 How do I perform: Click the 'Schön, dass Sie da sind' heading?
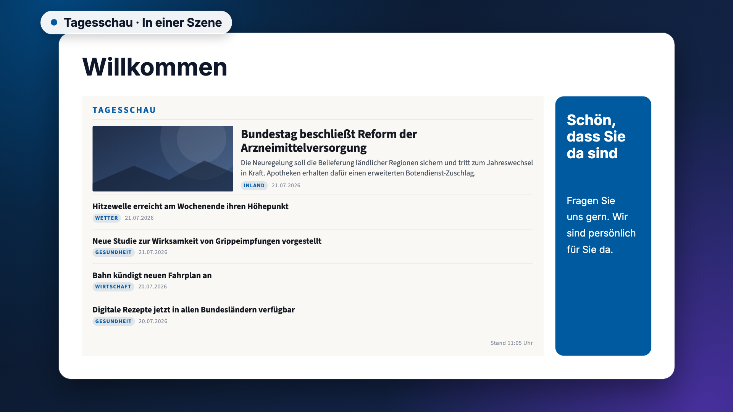pos(596,137)
